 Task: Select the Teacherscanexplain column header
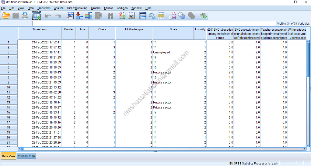point(274,33)
